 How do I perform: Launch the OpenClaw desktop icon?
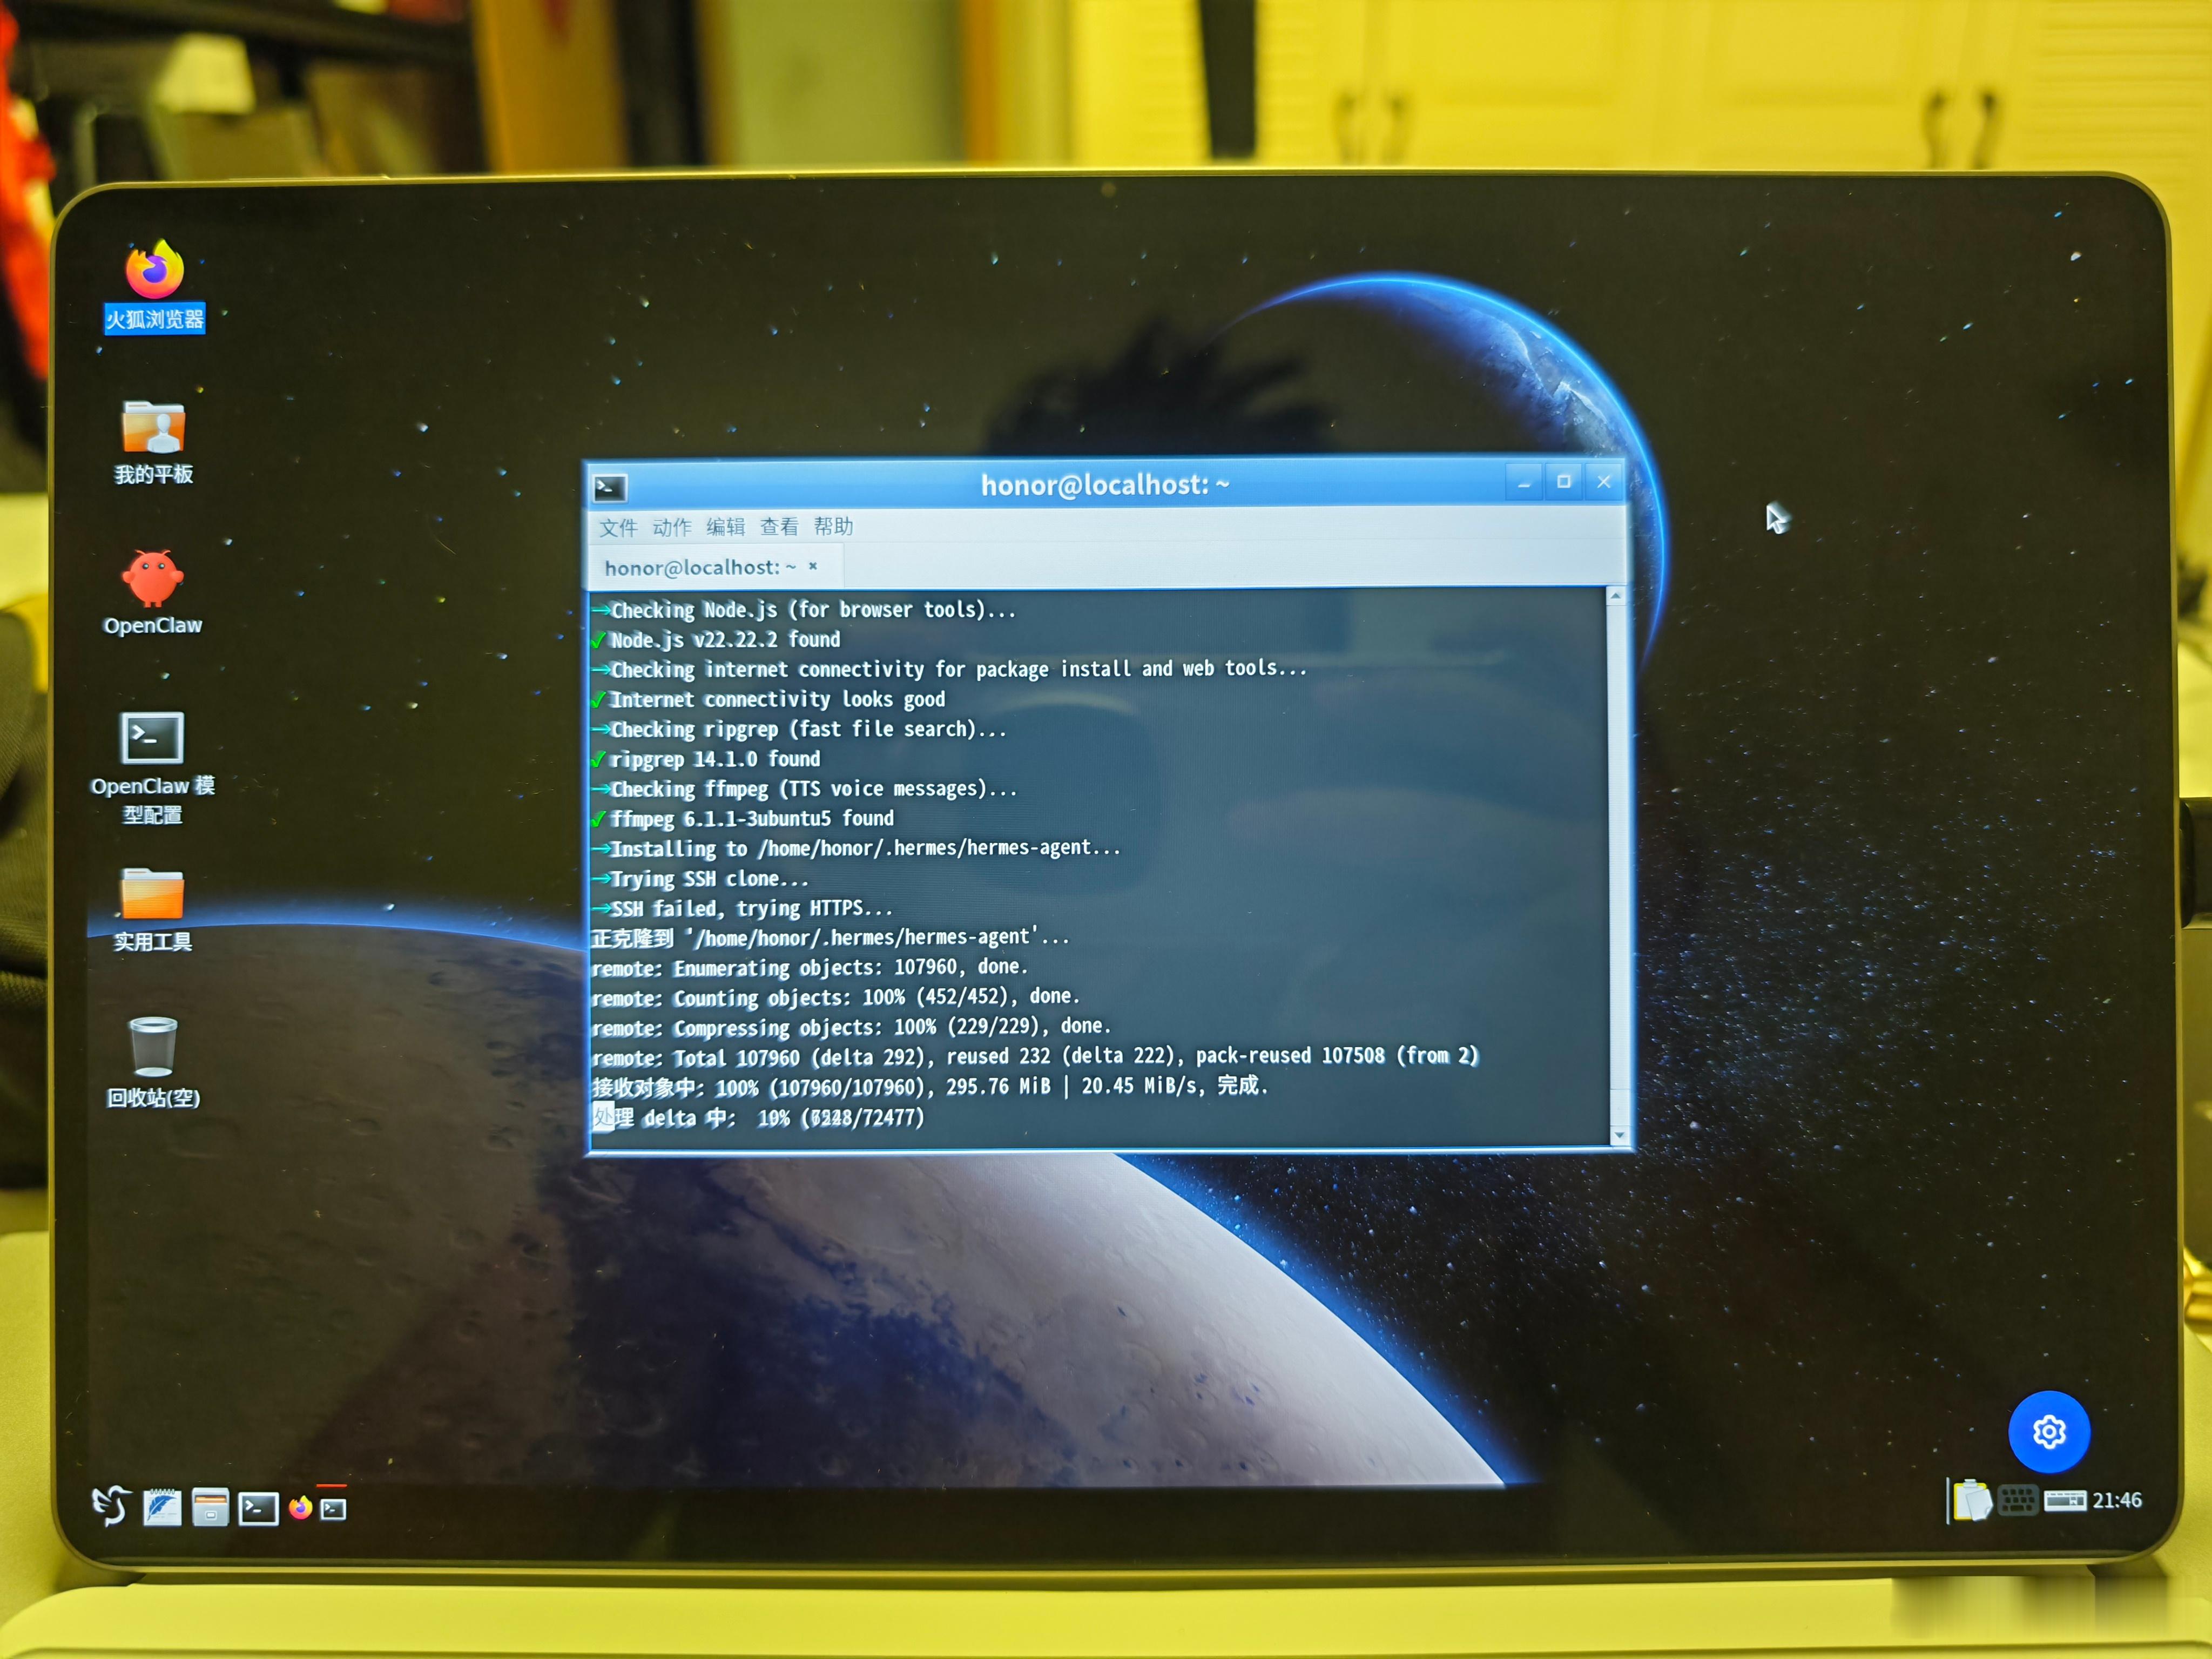[x=152, y=592]
